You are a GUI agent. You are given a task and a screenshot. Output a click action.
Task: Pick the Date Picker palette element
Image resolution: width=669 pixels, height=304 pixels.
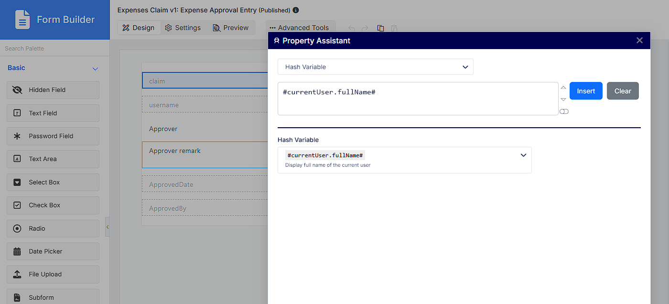click(x=53, y=252)
